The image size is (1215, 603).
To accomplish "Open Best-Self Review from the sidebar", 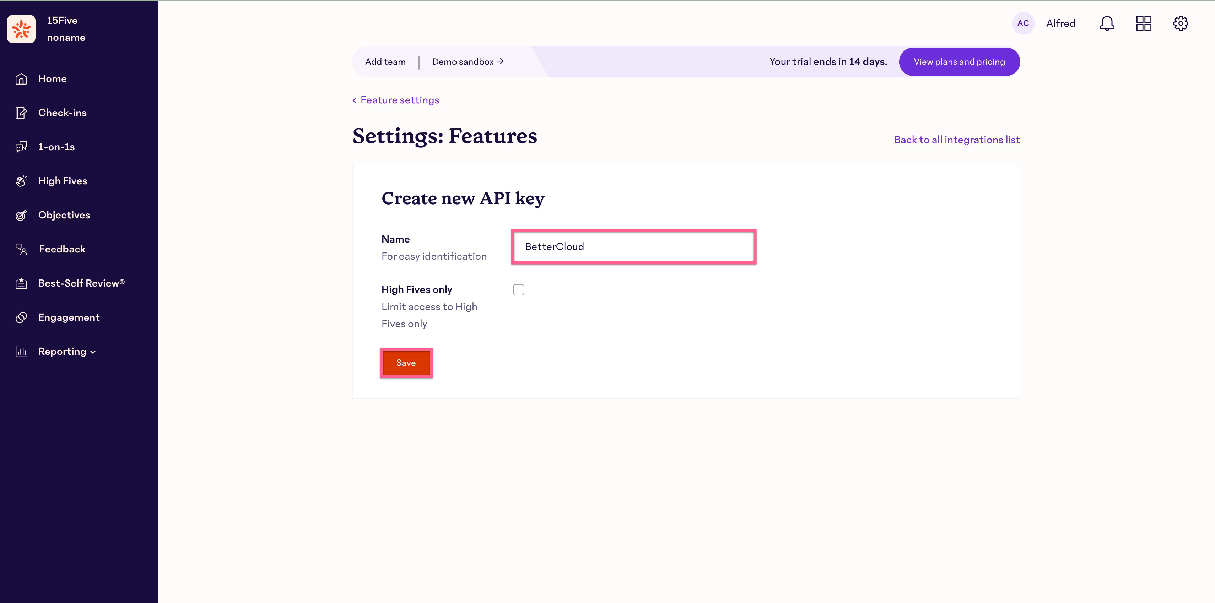I will 81,283.
